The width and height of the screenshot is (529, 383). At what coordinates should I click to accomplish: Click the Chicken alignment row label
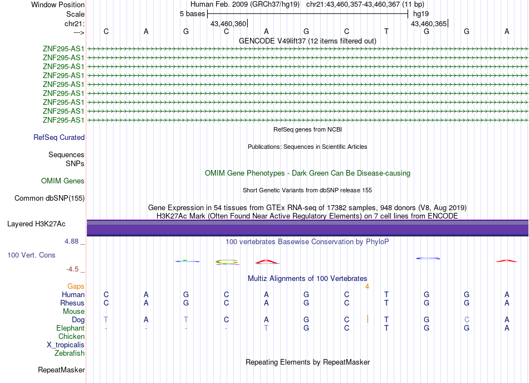(71, 336)
